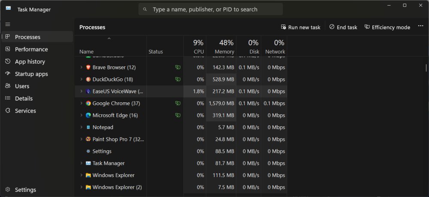Expand the Google Chrome process group

(82, 103)
